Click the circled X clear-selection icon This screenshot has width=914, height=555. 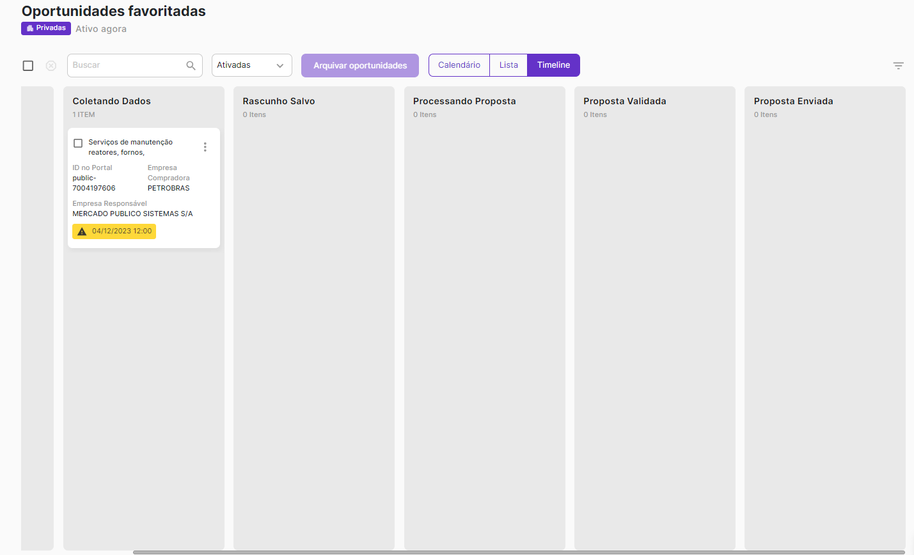point(51,66)
